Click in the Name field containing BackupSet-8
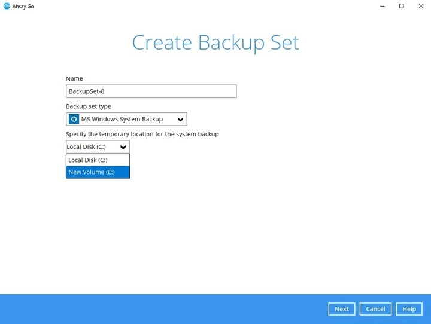Viewport: 431px width, 324px height. coord(151,91)
